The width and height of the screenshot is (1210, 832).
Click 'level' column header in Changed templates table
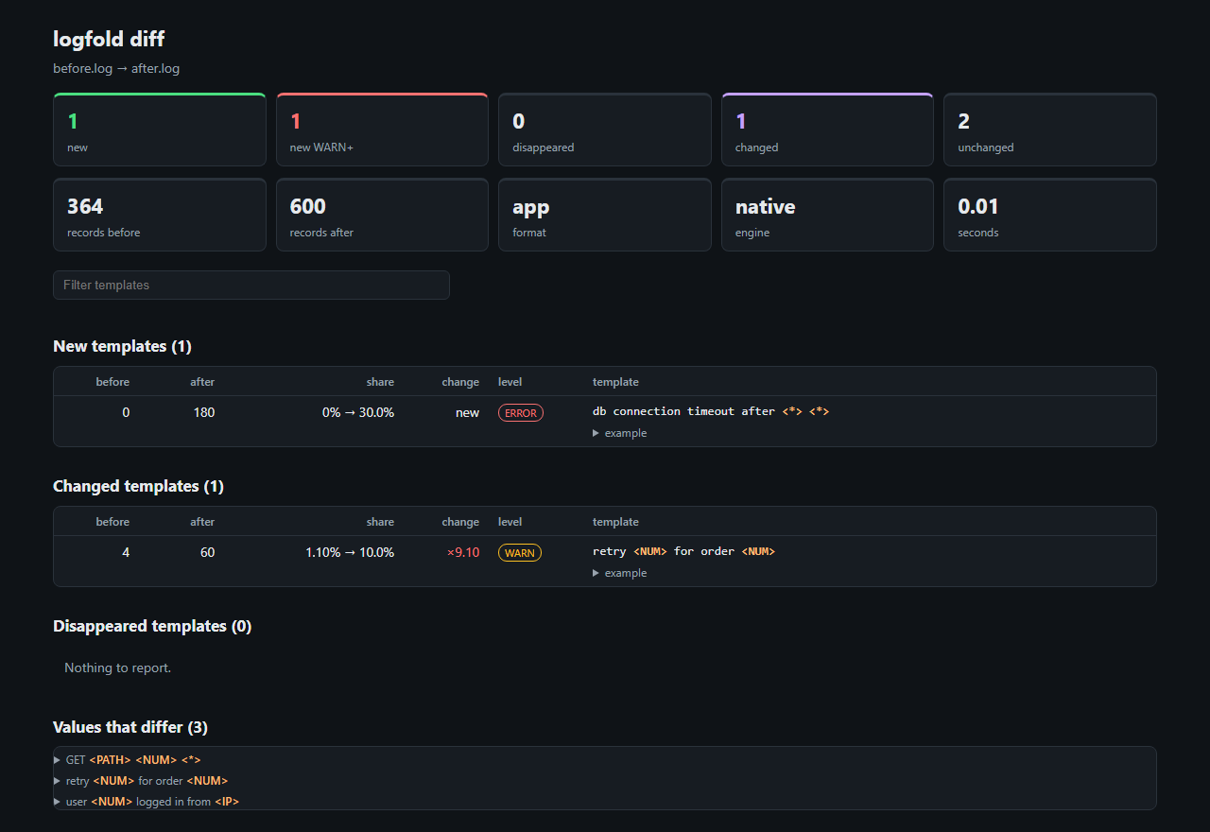[x=510, y=522]
